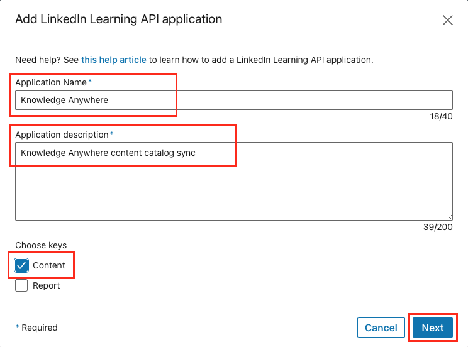This screenshot has width=468, height=347.
Task: Click the 'Application description' label
Action: click(x=62, y=135)
